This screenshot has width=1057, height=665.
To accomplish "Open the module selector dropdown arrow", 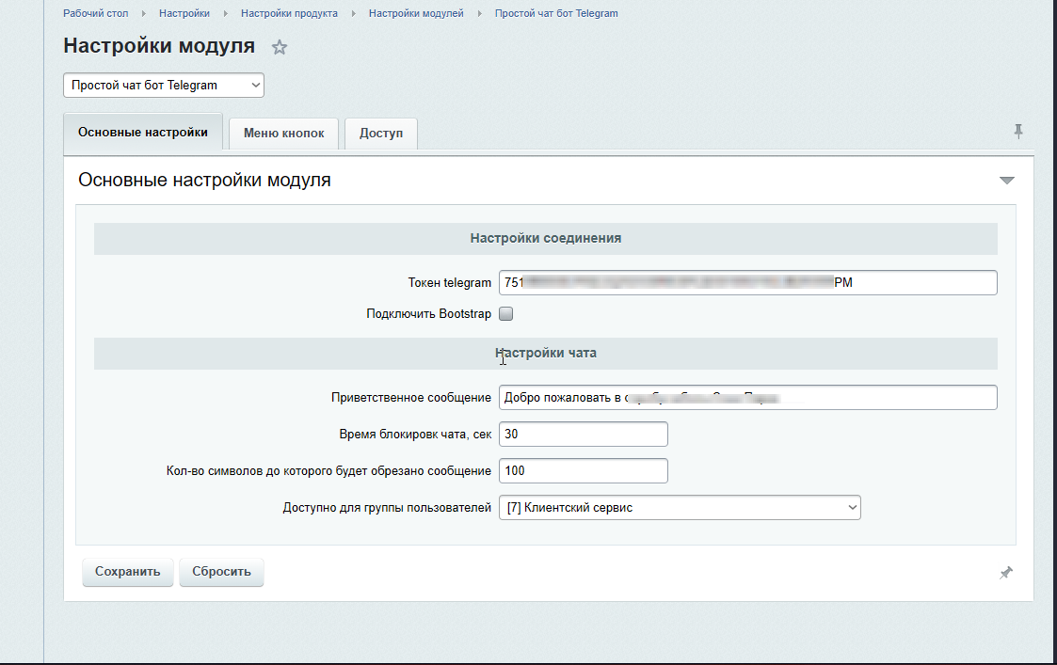I will 254,85.
